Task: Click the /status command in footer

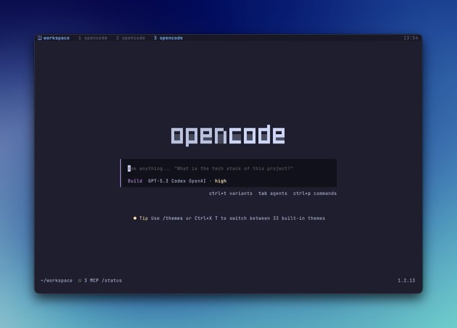Action: coord(112,280)
